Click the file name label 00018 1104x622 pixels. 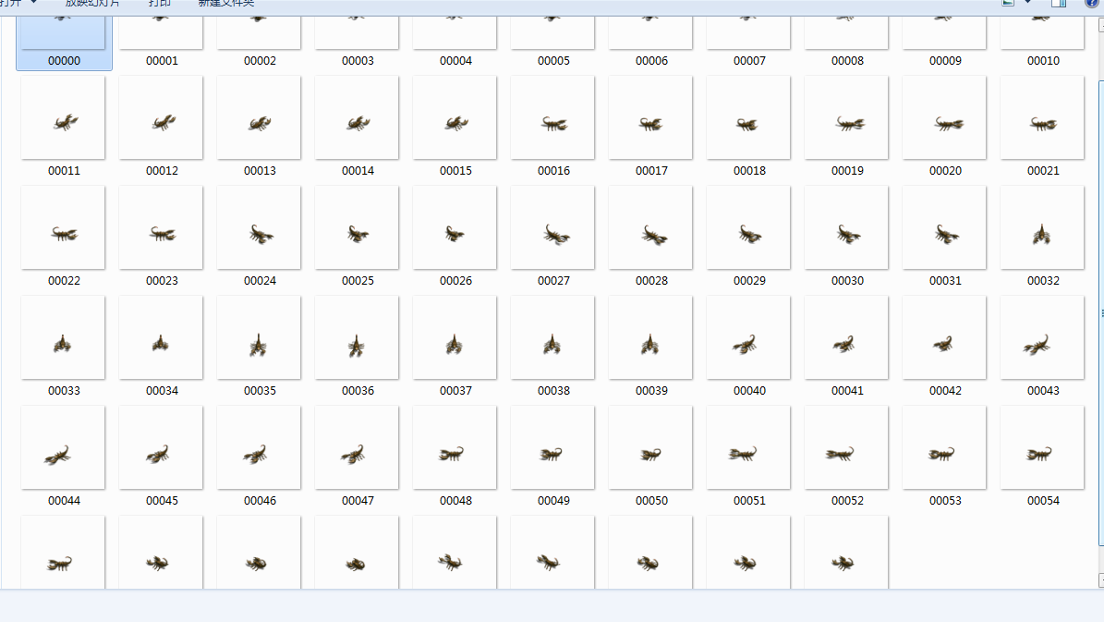tap(749, 170)
